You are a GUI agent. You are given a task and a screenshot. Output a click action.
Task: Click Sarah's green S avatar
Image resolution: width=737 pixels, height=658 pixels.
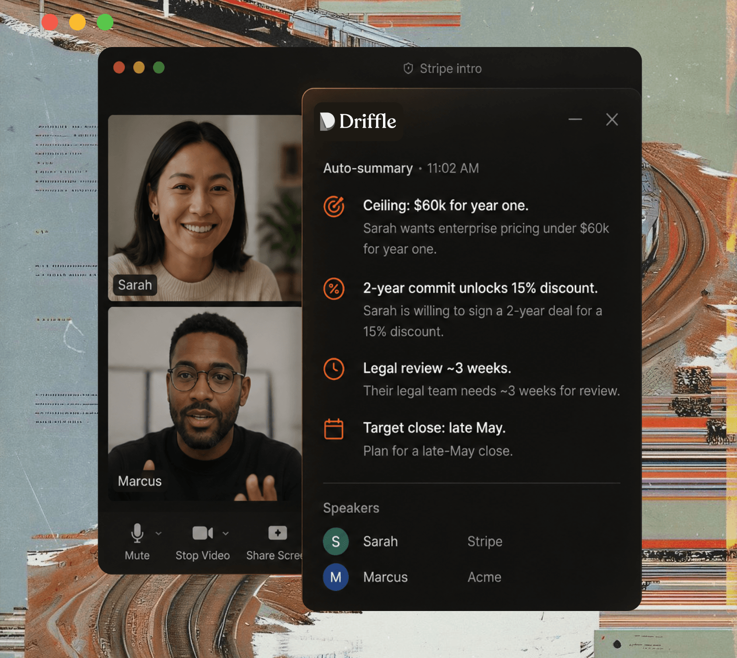[x=336, y=541]
